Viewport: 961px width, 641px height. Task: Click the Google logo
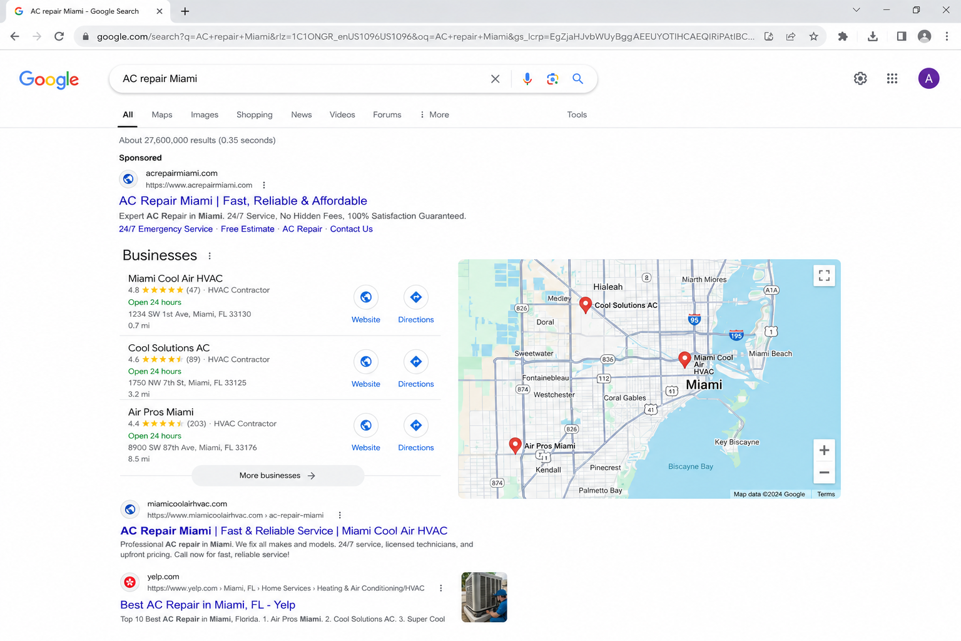pyautogui.click(x=49, y=79)
